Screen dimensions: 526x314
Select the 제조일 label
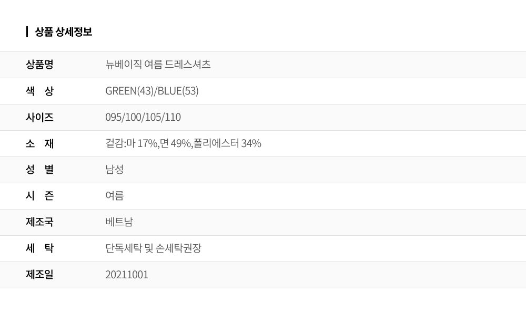point(39,275)
